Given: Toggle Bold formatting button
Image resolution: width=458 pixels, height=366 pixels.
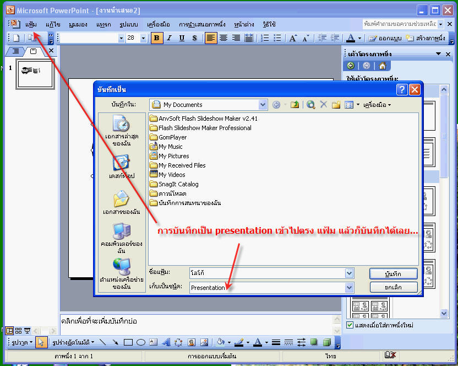Looking at the screenshot, I should pyautogui.click(x=156, y=38).
